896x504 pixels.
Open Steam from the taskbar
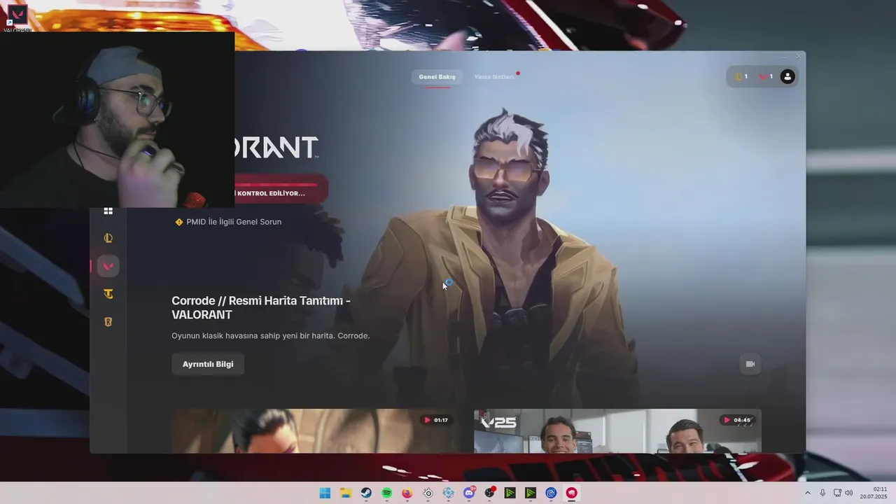click(x=366, y=493)
